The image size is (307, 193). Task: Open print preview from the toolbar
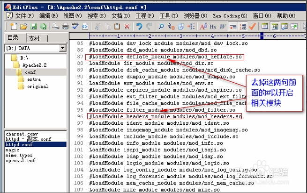pos(56,26)
